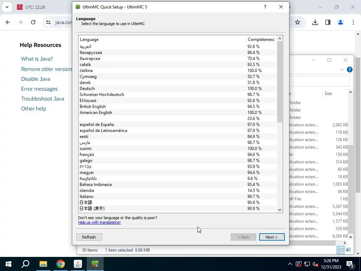Select magyar language
The width and height of the screenshot is (361, 271).
click(x=178, y=172)
